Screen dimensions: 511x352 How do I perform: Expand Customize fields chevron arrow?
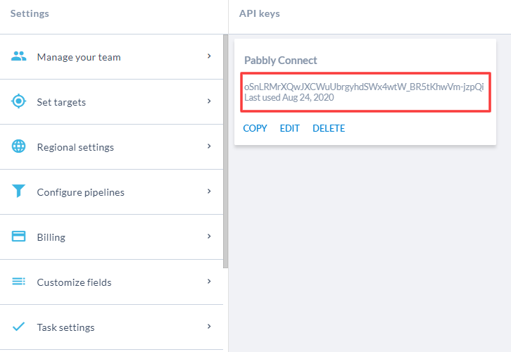coord(209,281)
